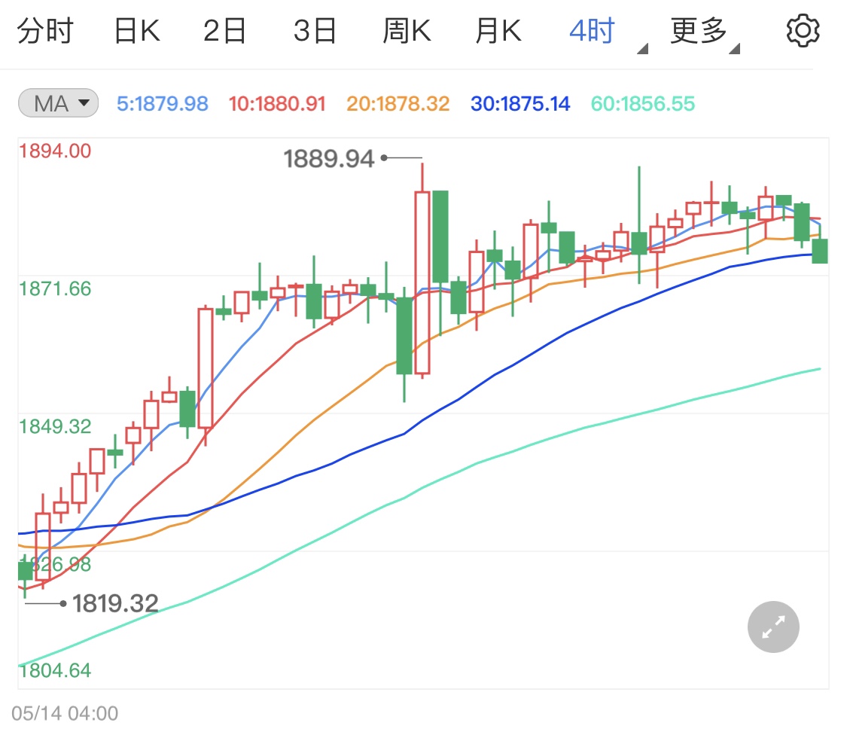The height and width of the screenshot is (729, 847).
Task: Open the chart settings gear icon
Action: [x=803, y=31]
